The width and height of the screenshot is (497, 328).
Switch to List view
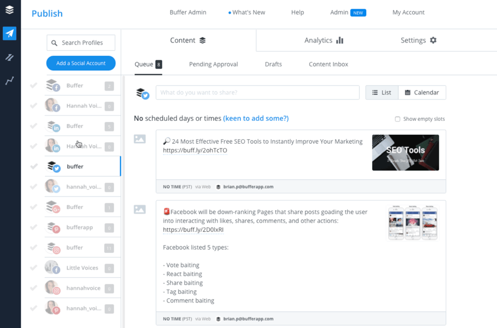click(x=382, y=93)
